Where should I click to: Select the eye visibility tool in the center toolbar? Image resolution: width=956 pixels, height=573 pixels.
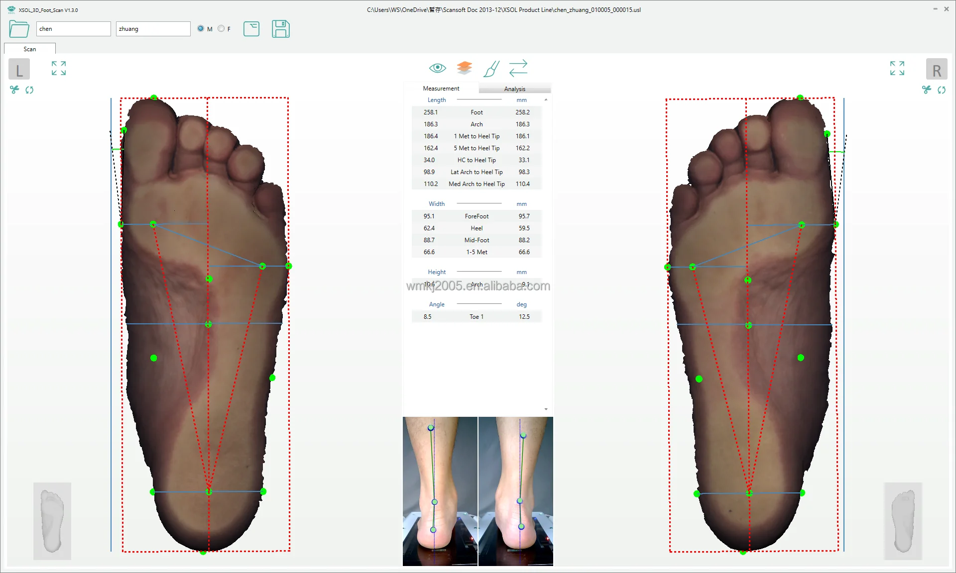(438, 68)
